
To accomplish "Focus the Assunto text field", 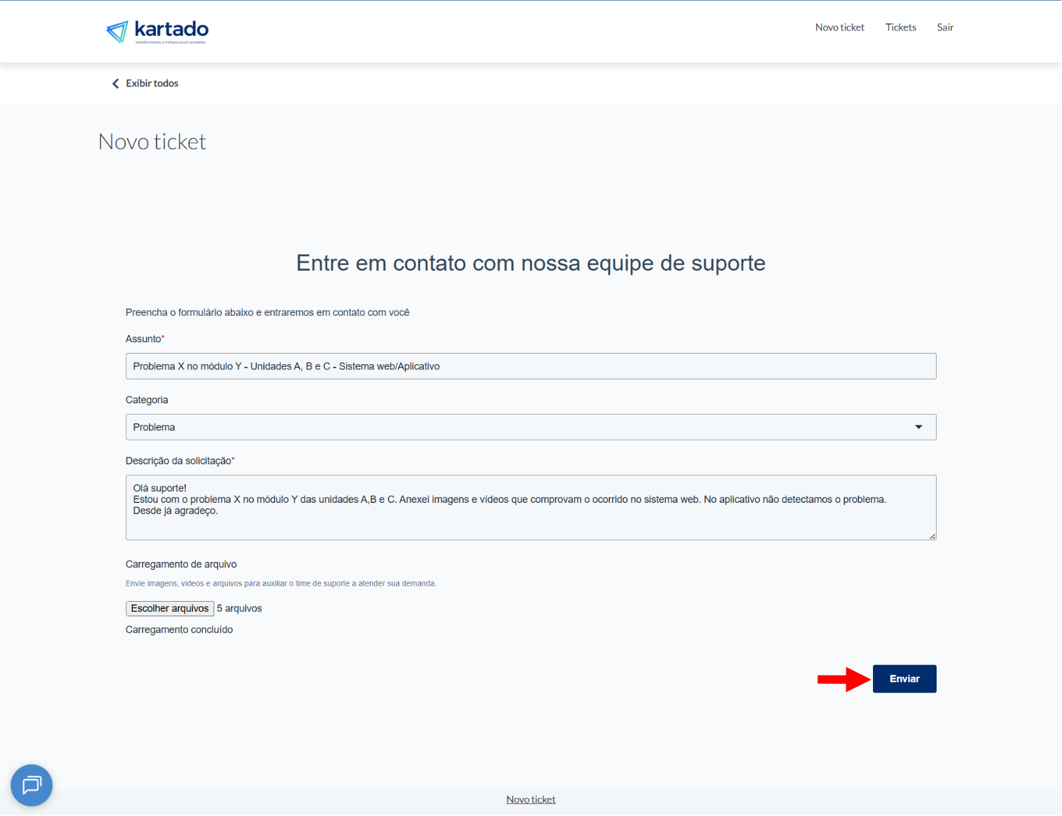I will [531, 366].
